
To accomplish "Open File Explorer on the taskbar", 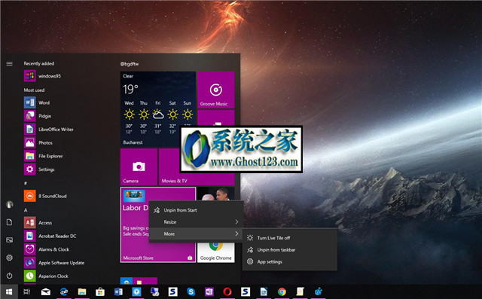I will click(x=82, y=291).
